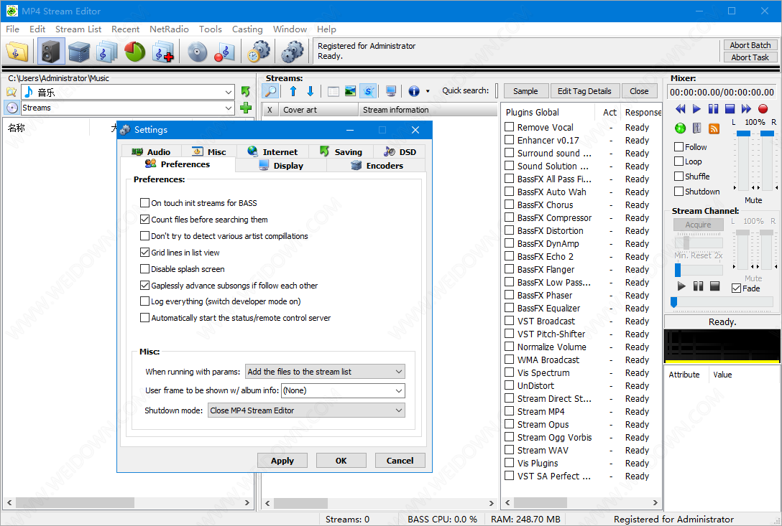
Task: Switch to the Audio tab in Settings
Action: pos(151,152)
